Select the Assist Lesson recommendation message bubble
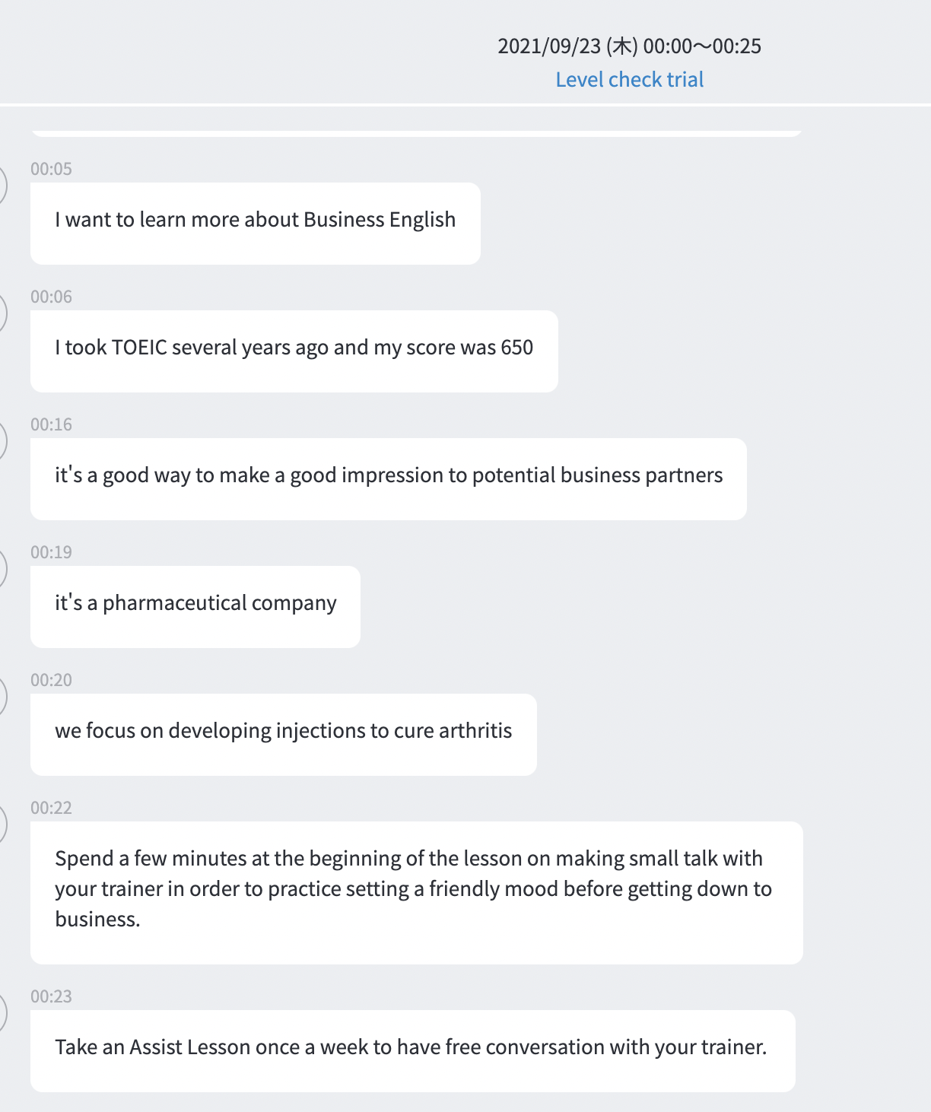The width and height of the screenshot is (931, 1112). 412,1050
